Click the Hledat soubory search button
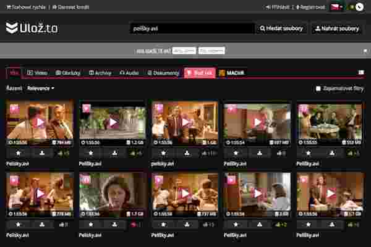 point(281,28)
